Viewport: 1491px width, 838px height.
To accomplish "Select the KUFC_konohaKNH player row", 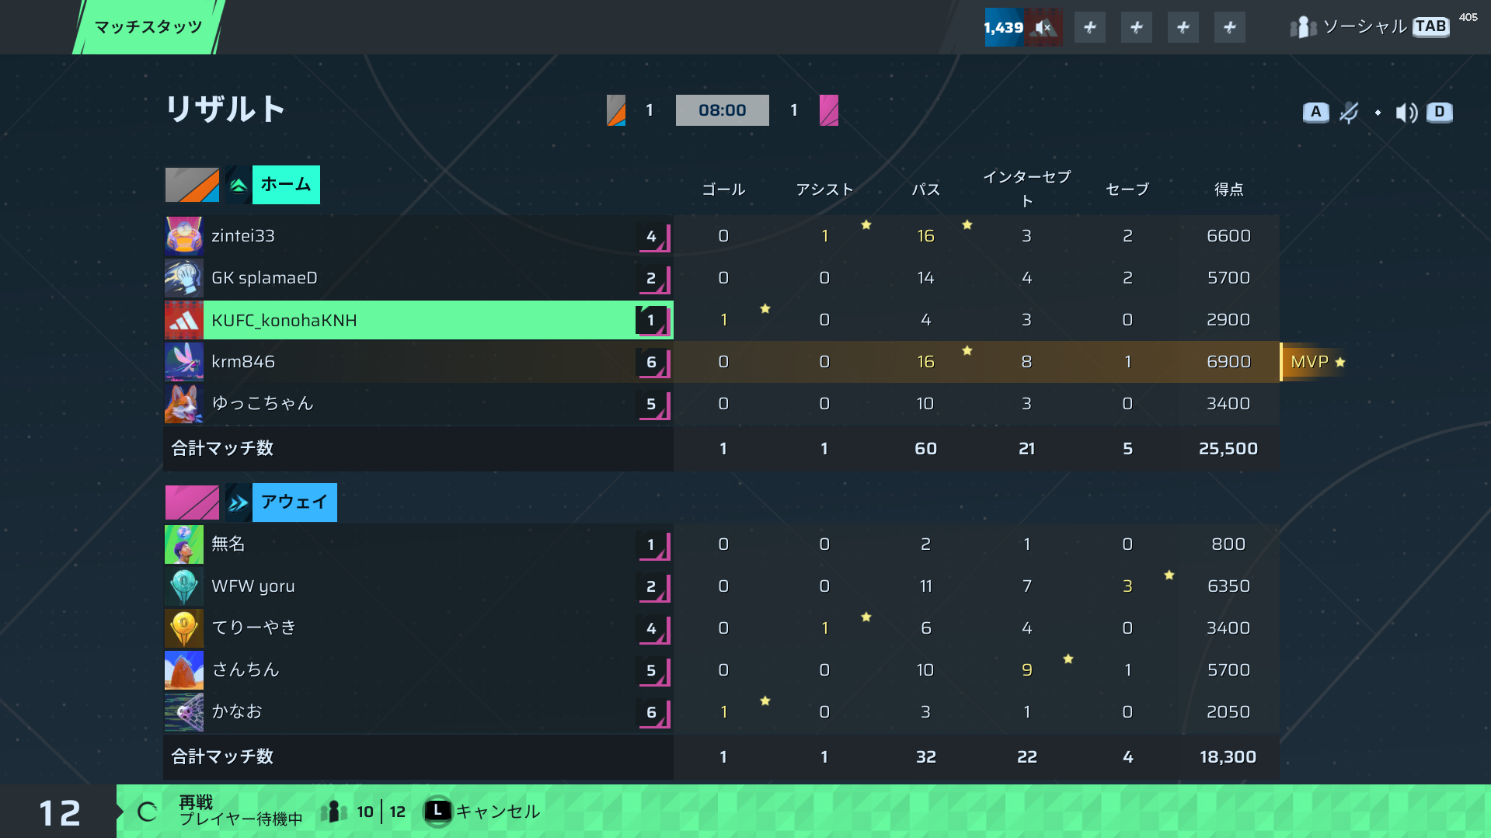I will pos(419,320).
